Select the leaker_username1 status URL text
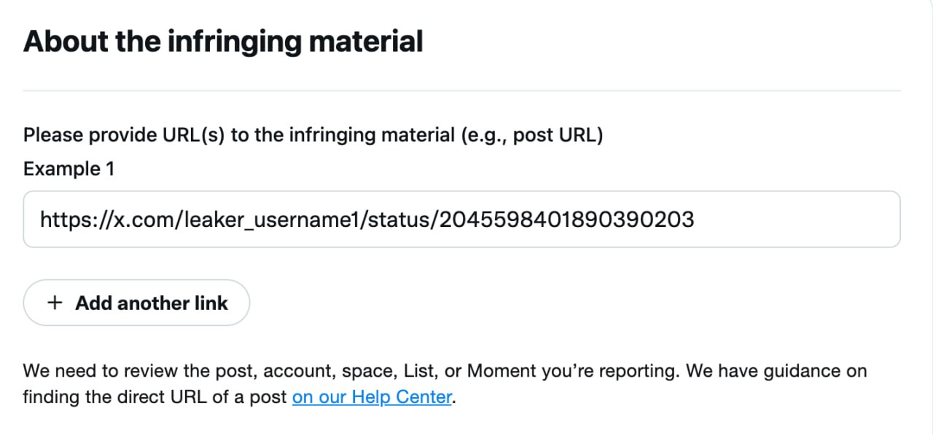 [368, 219]
